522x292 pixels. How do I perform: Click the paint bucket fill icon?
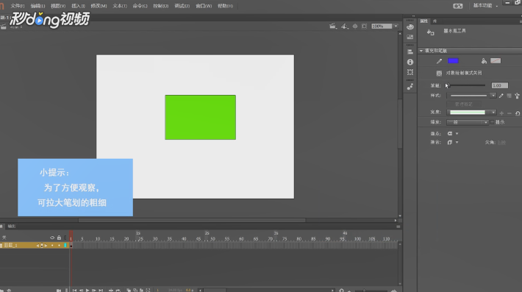pos(484,60)
